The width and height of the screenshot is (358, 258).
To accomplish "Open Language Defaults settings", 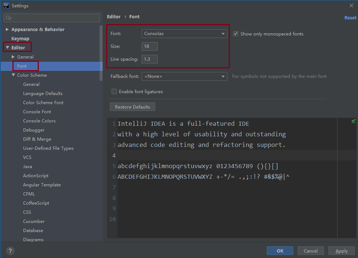I will [43, 94].
